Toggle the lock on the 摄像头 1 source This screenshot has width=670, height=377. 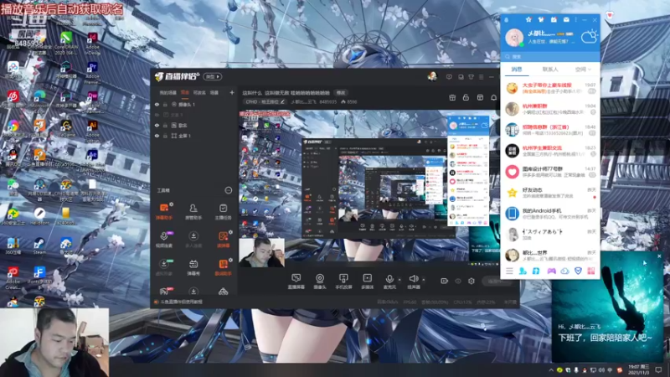pyautogui.click(x=165, y=104)
